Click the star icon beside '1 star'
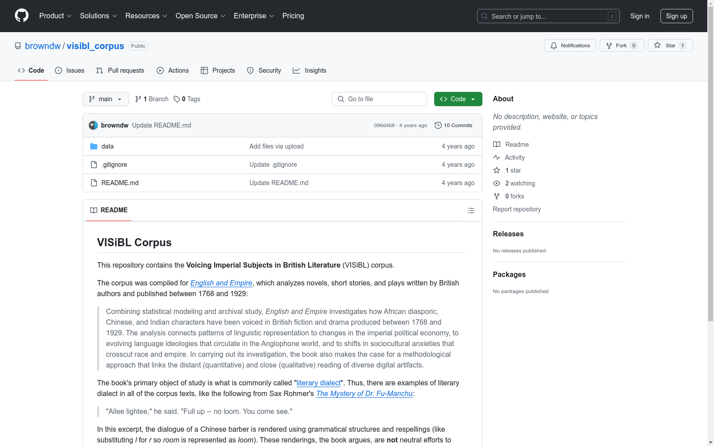 [x=497, y=170]
